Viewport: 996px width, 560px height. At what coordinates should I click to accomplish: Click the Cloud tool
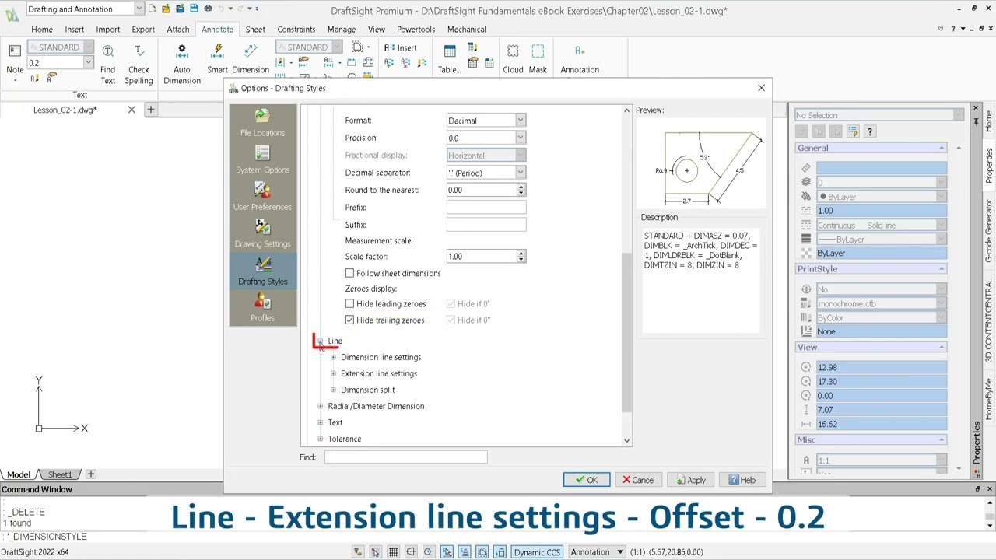[x=513, y=59]
